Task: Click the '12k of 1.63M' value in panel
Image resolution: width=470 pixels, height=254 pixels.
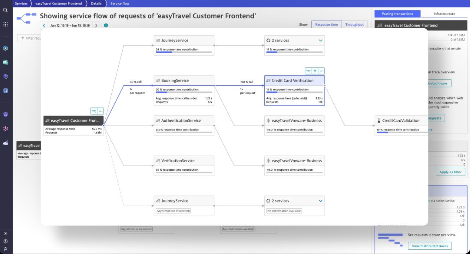Action: point(457,35)
